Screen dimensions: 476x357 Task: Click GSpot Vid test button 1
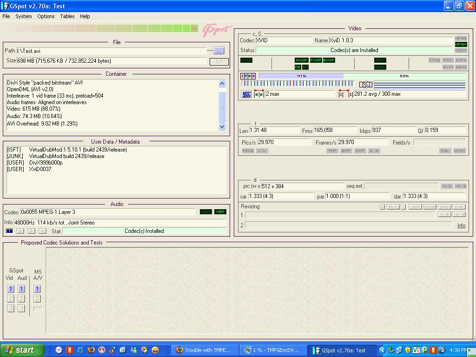(x=11, y=289)
